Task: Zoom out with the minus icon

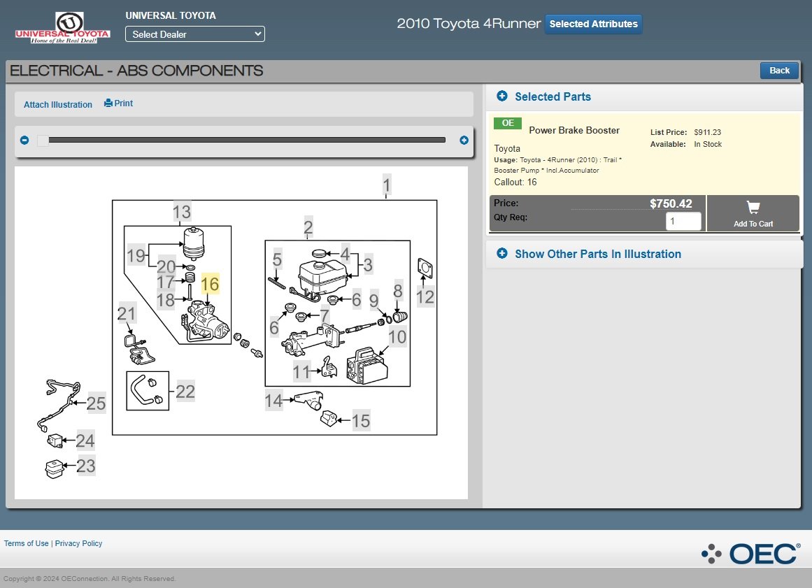Action: coord(24,141)
